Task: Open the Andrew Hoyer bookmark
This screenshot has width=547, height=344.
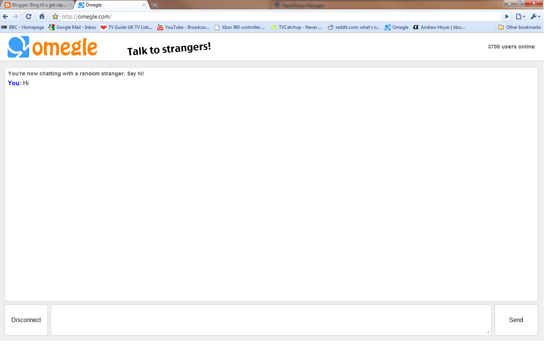Action: [x=439, y=27]
